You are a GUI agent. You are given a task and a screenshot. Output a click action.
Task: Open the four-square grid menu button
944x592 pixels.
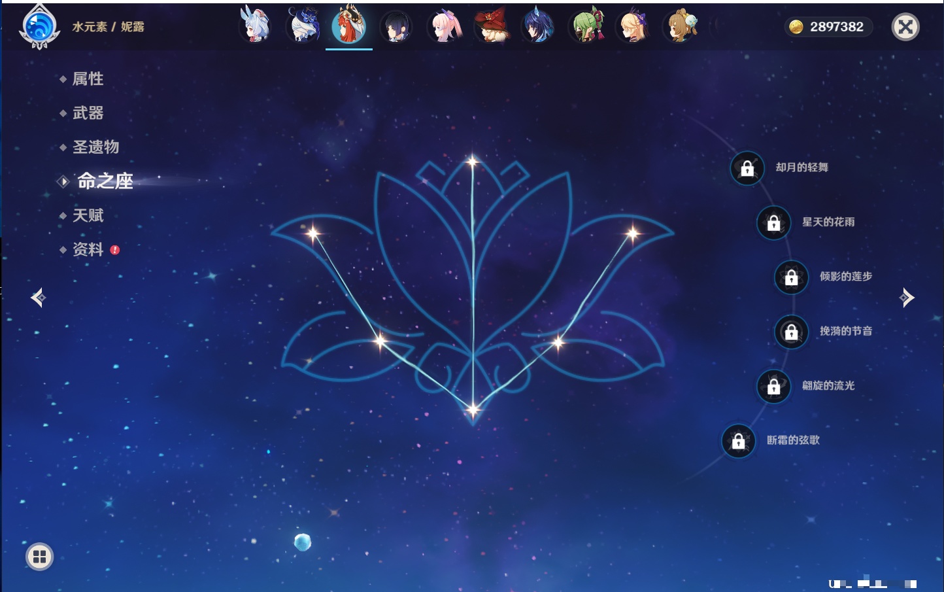pos(40,557)
